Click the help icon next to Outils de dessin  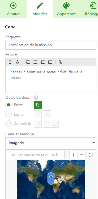click(36, 98)
